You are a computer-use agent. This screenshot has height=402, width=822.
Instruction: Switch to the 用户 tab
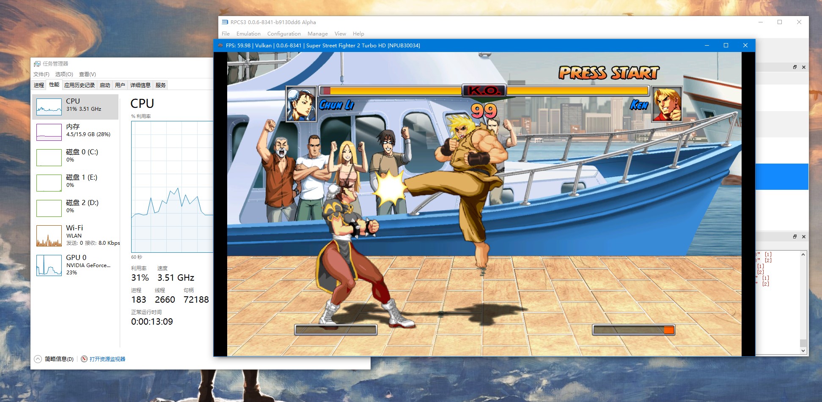[120, 85]
